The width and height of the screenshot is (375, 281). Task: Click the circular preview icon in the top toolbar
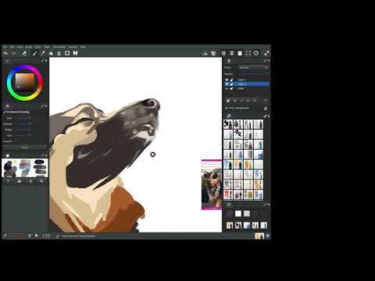click(256, 53)
